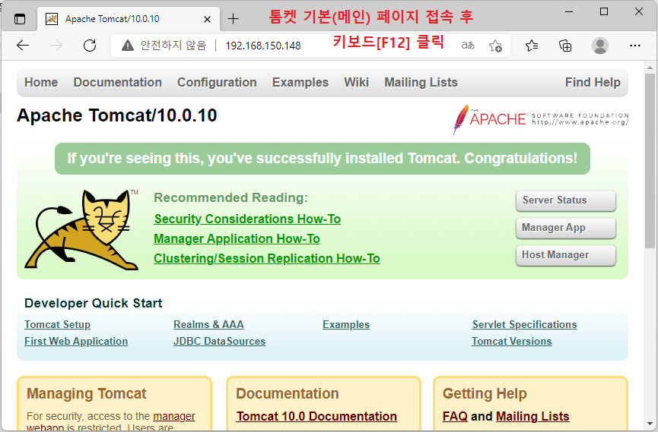Open the Examples link under Developer Quick Start
The image size is (658, 432).
tap(346, 325)
